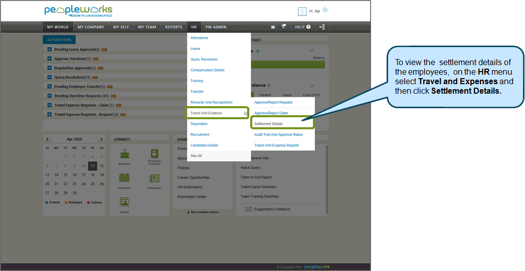Image resolution: width=525 pixels, height=271 pixels.
Task: Open the REPORTS menu
Action: (173, 27)
